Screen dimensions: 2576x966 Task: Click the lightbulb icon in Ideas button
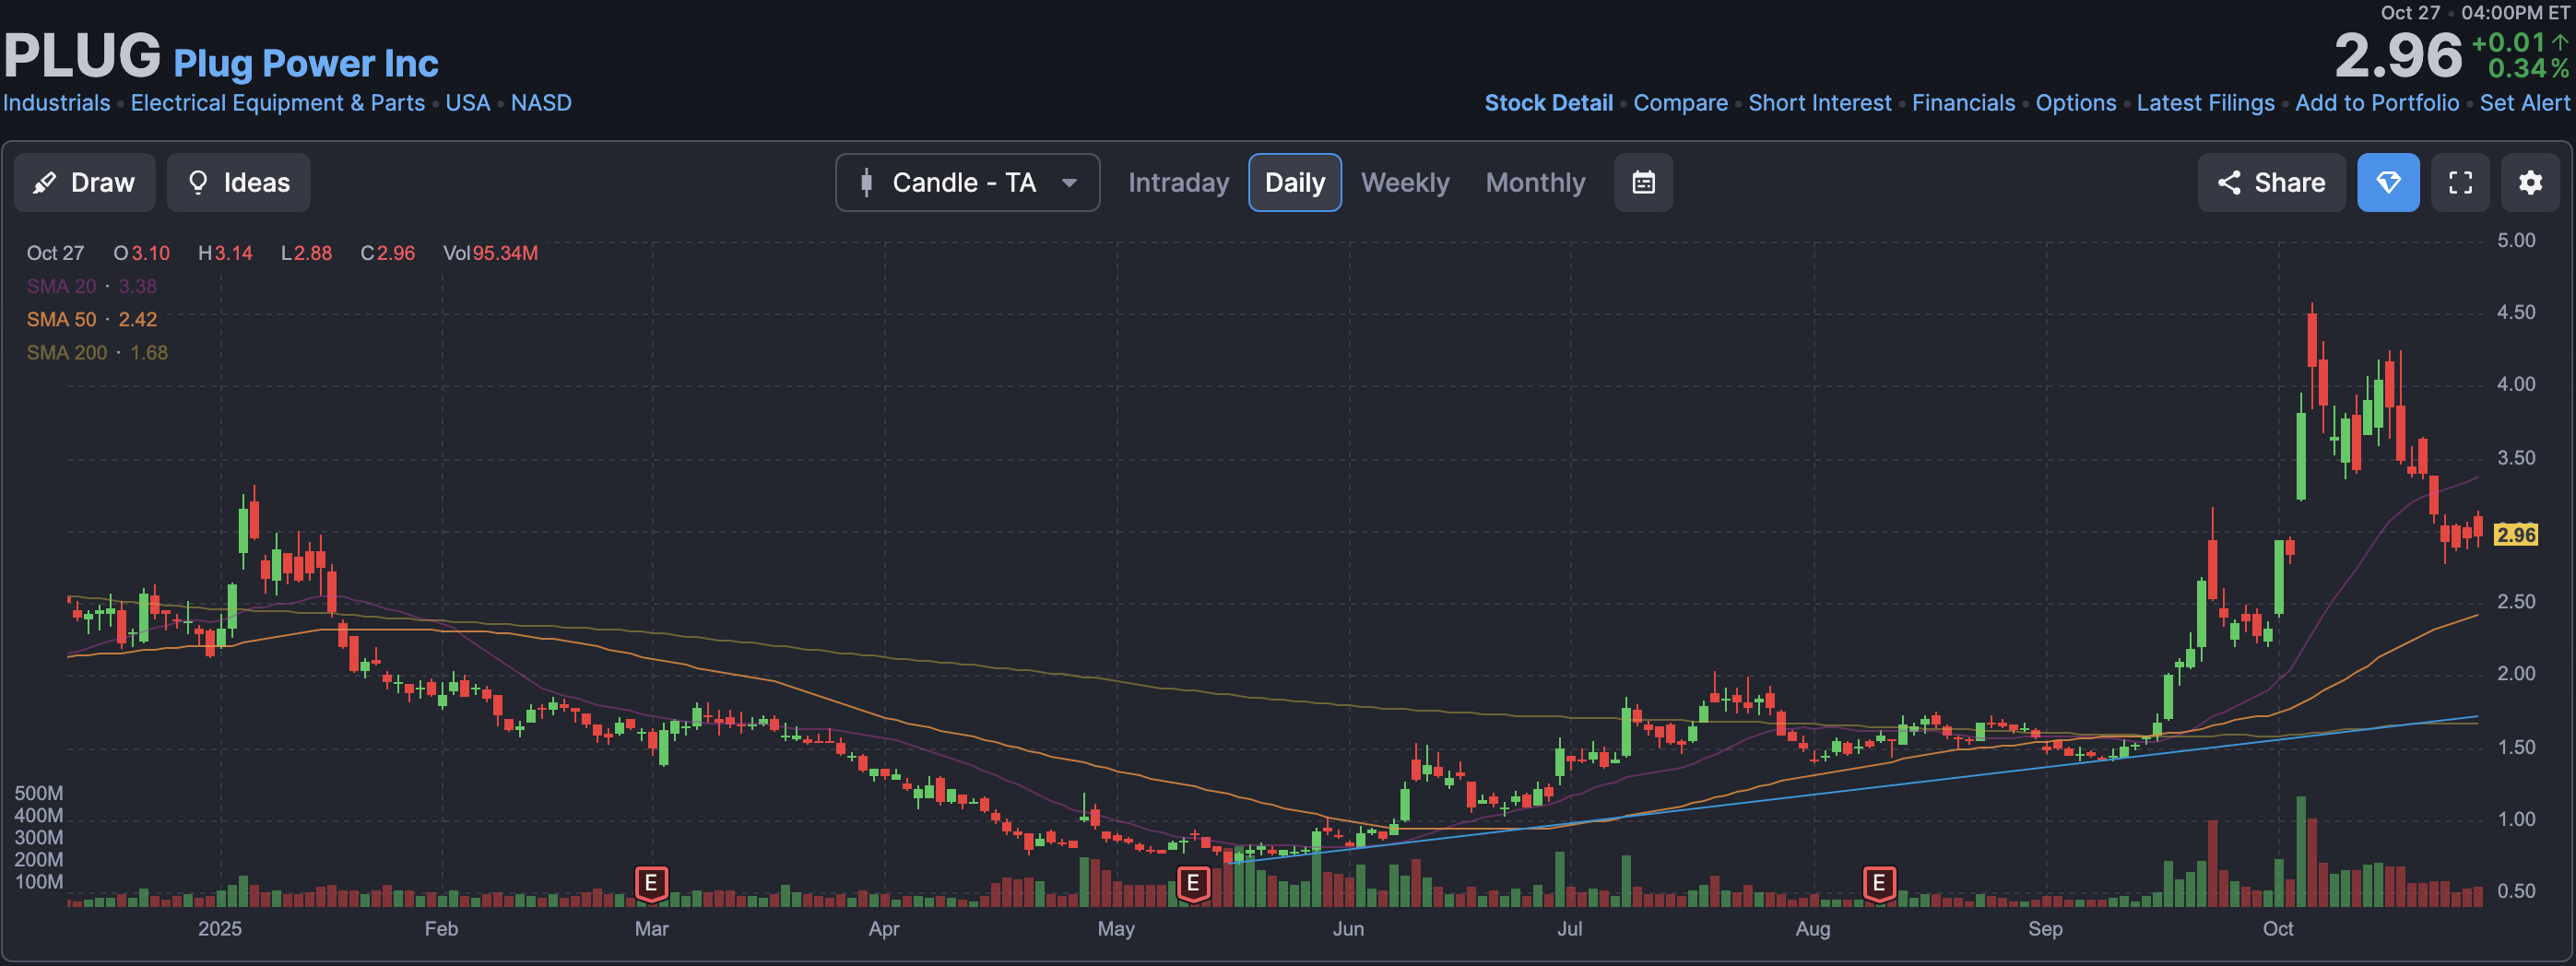[x=198, y=182]
